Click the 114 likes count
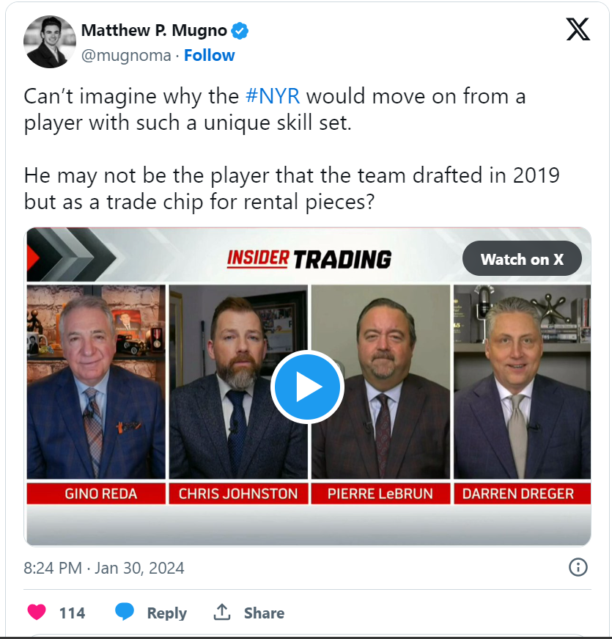The image size is (612, 639). (x=72, y=613)
